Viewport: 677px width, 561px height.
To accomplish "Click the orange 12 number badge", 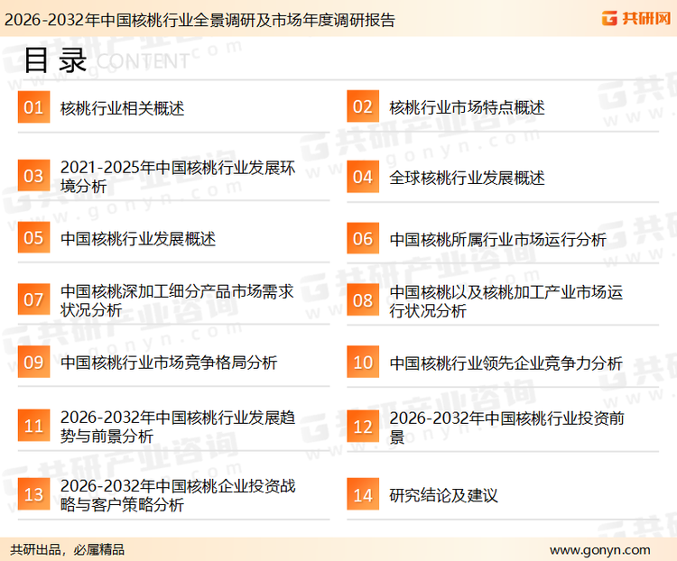I will (363, 427).
